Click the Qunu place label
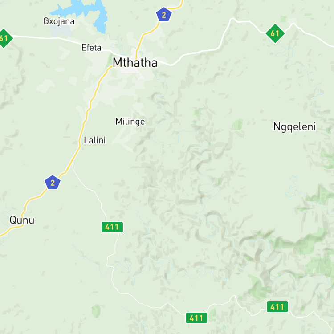Screen dimensions: 334x334 (22, 220)
